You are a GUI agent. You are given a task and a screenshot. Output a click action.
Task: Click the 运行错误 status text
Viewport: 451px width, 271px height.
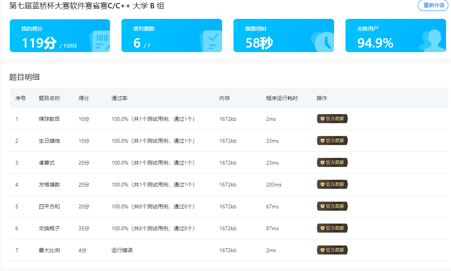click(x=122, y=250)
